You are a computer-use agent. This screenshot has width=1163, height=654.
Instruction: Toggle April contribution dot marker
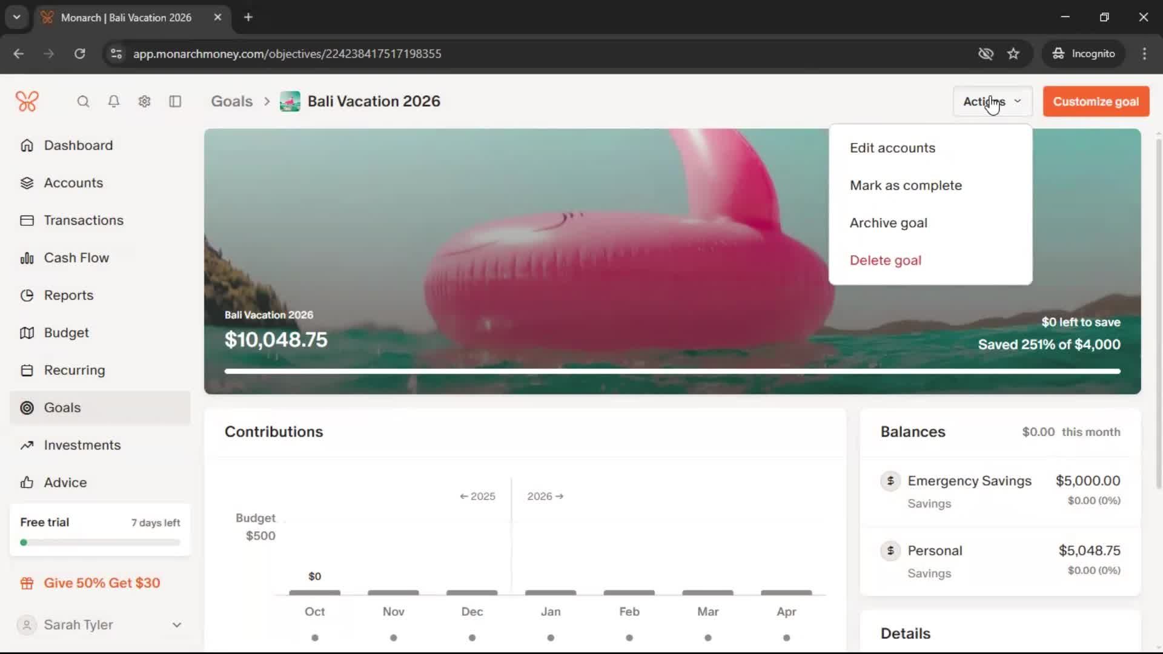tap(786, 638)
